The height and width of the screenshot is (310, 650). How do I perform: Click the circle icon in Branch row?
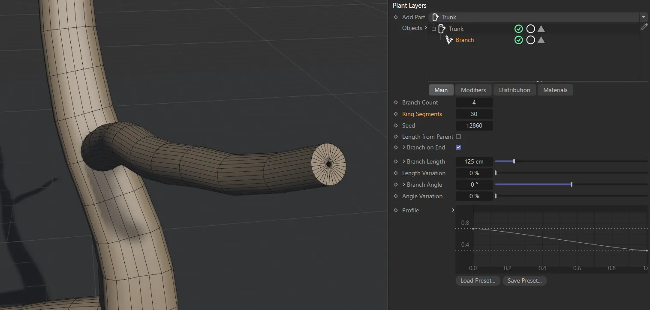coord(530,40)
